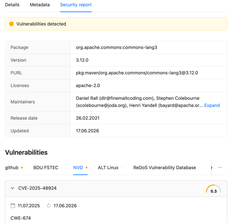Select the PURL value pkg:maven/org.apache.commons/commons-lang3@3.12.0
Screen dimensions: 232x223
coord(137,73)
